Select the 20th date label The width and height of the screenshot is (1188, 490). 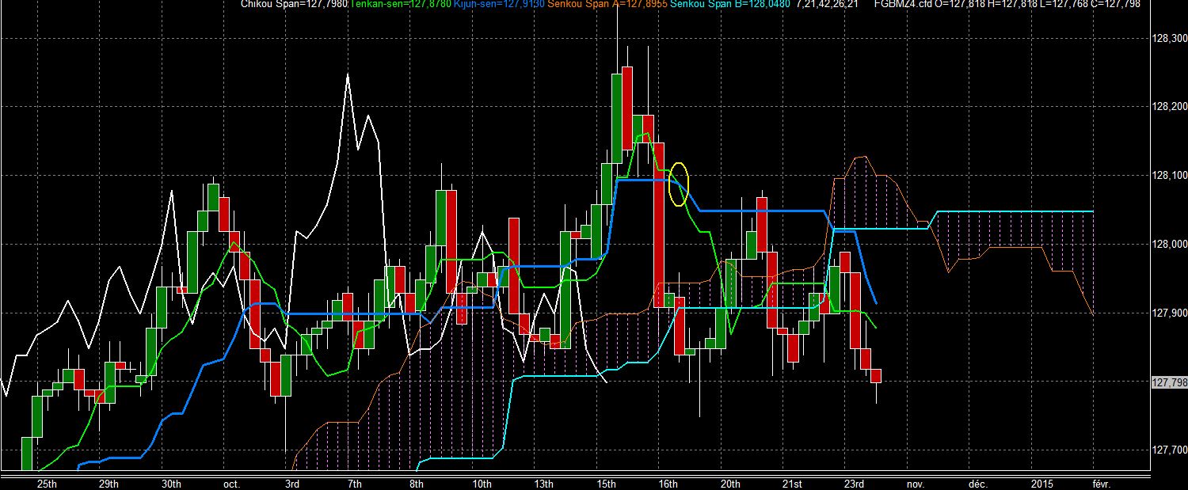[730, 483]
